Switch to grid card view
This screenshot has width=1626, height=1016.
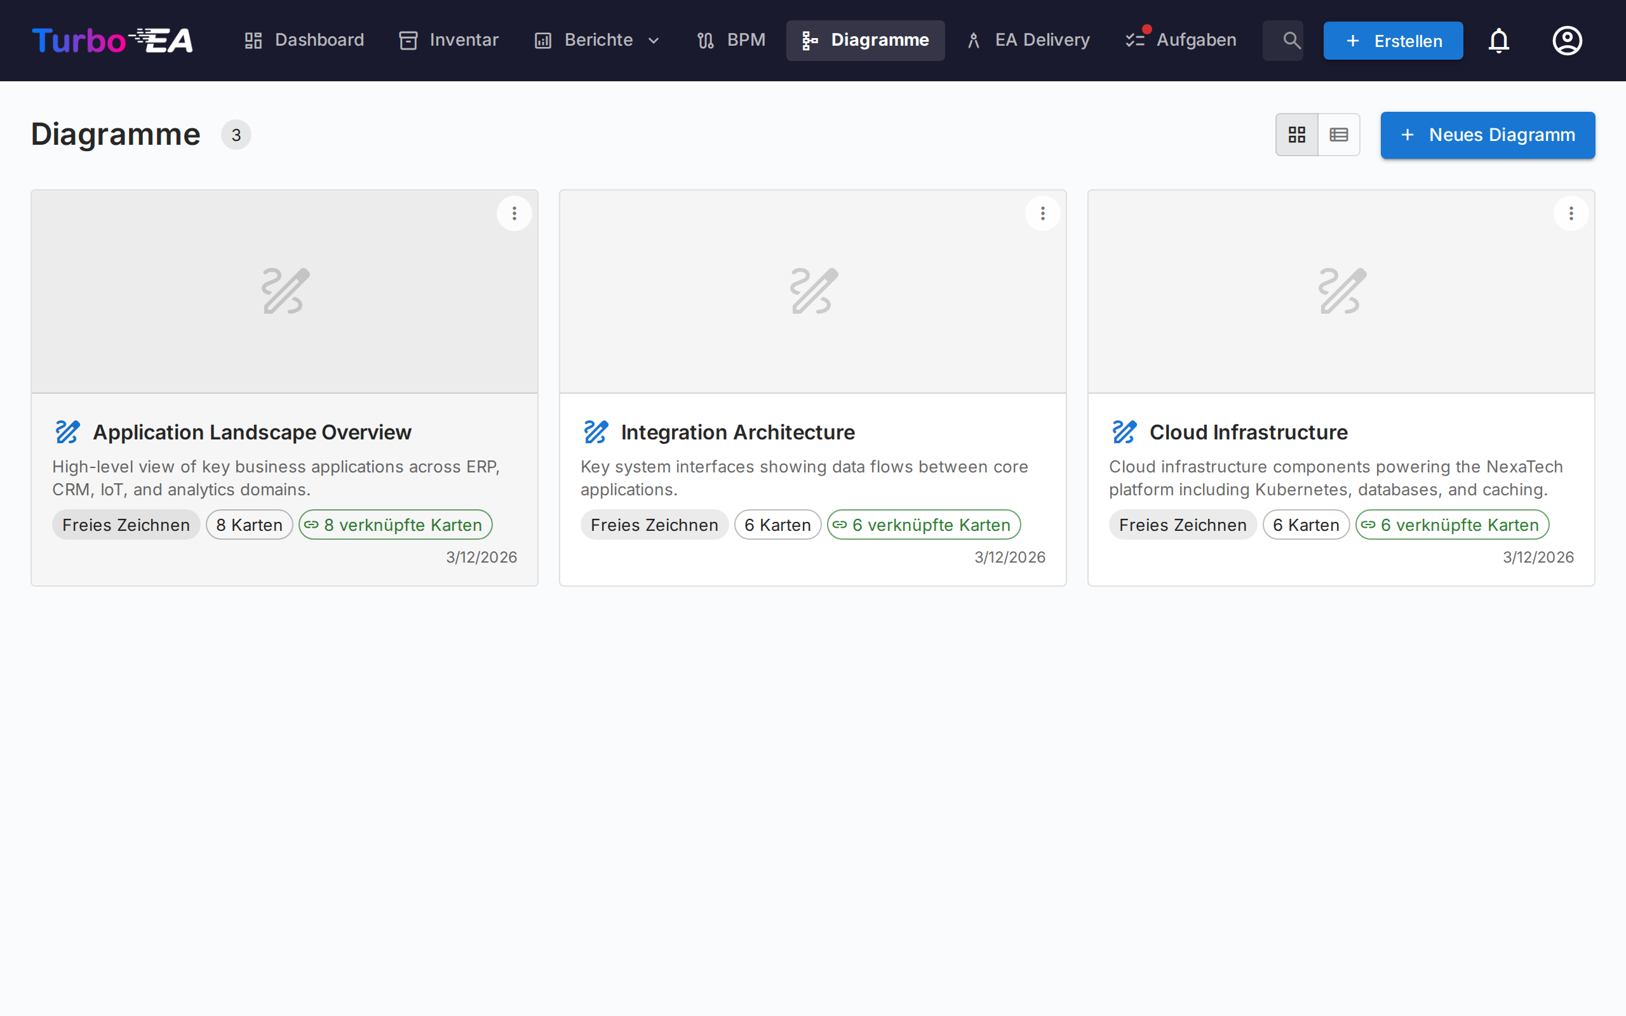1297,135
